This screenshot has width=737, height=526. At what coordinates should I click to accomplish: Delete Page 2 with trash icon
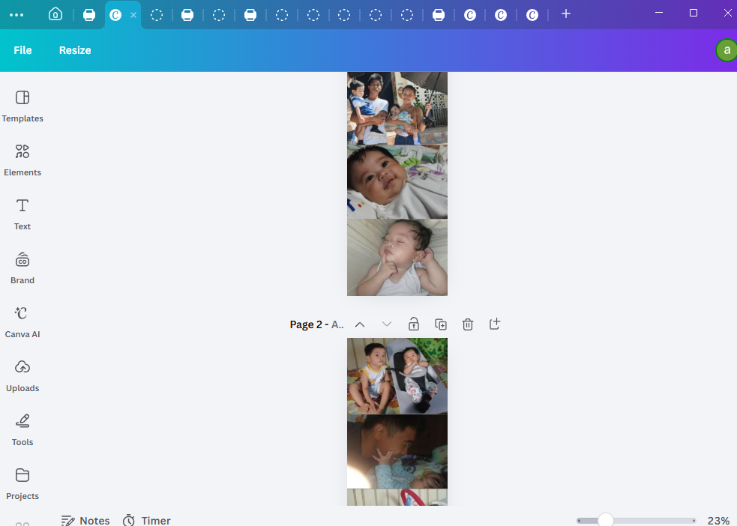point(468,324)
